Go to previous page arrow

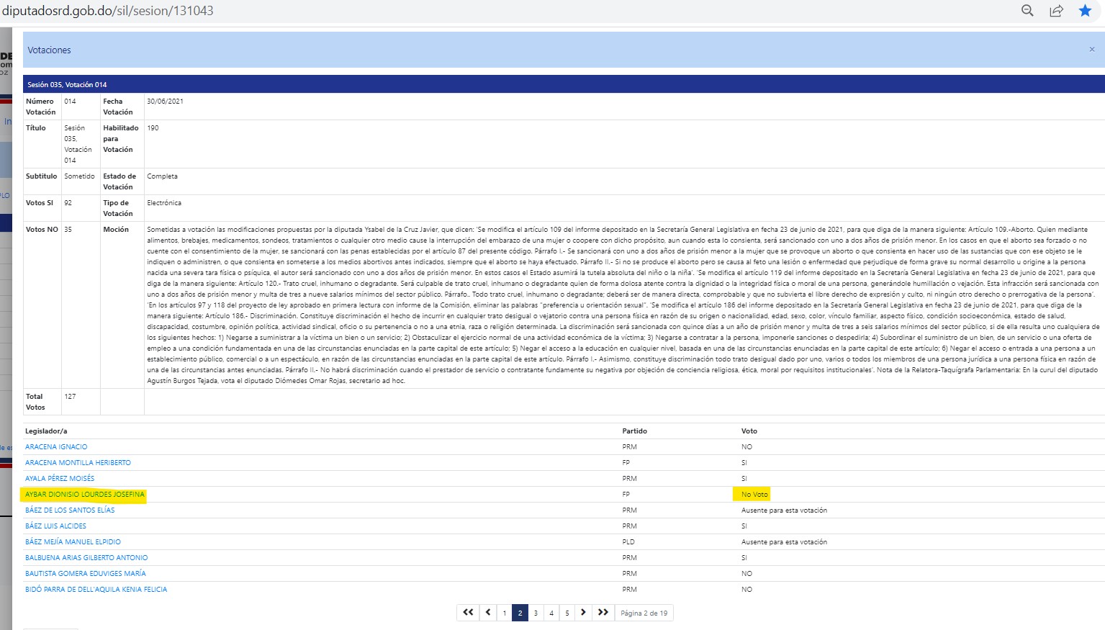(x=488, y=613)
